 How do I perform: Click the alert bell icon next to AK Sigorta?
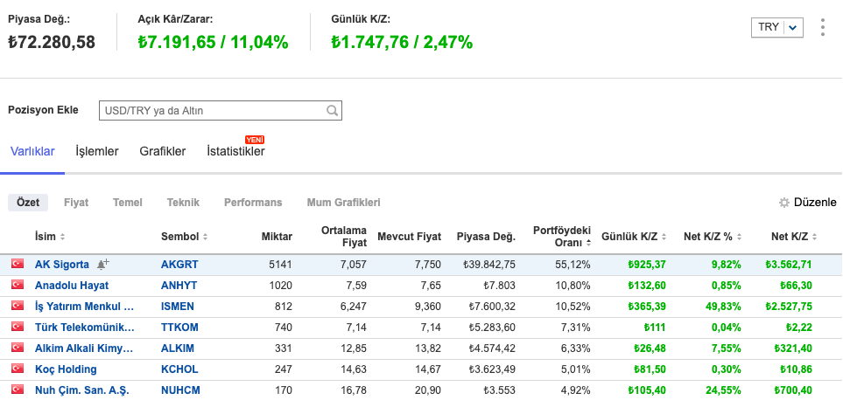point(103,264)
